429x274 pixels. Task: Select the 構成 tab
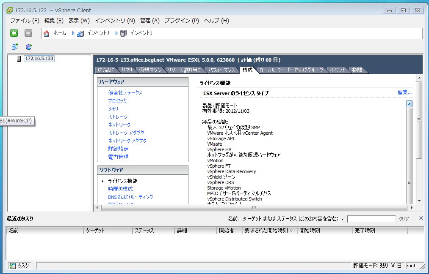[248, 70]
